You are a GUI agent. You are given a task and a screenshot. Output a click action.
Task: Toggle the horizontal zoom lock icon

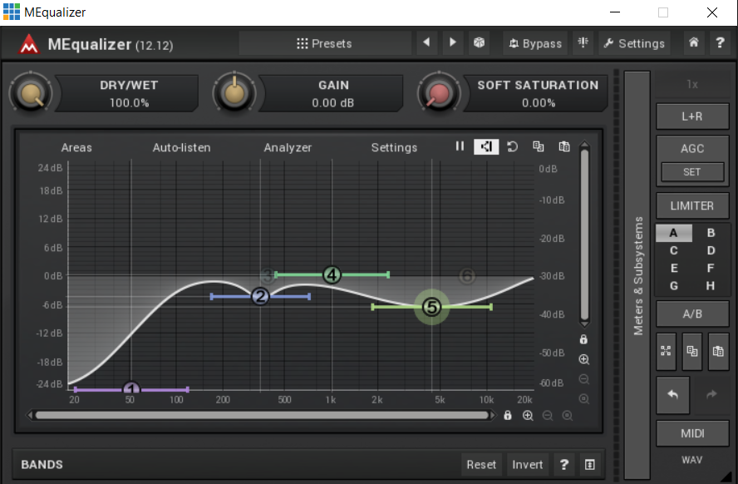pos(507,415)
